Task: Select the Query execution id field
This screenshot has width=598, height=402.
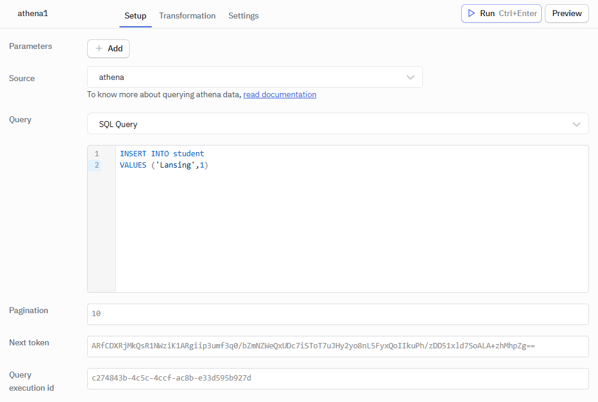Action: (x=338, y=378)
